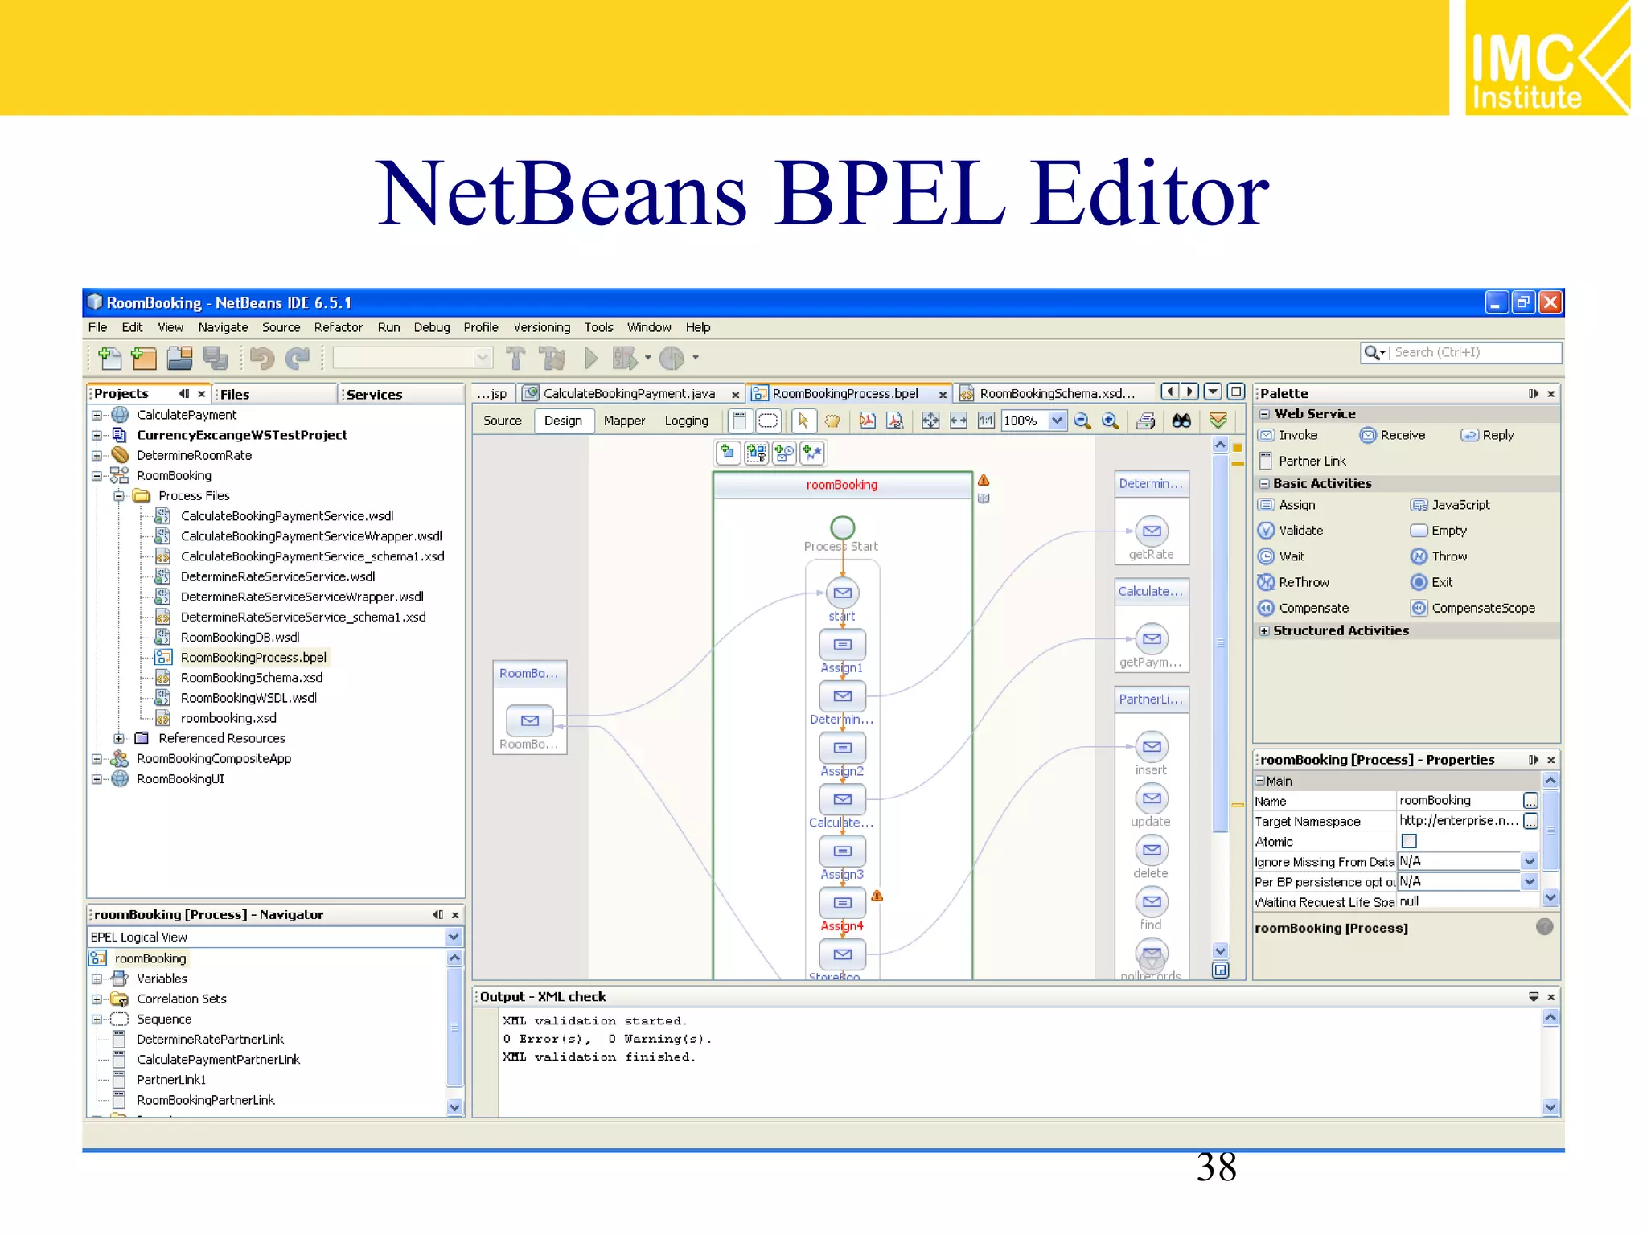Click the Fit Width icon
The image size is (1647, 1235).
[959, 421]
